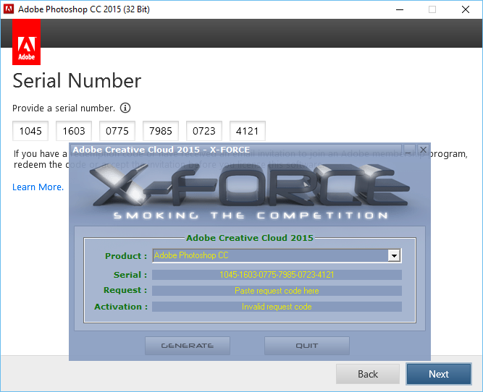Close the X-FORCE window
483x392 pixels.
click(x=423, y=150)
